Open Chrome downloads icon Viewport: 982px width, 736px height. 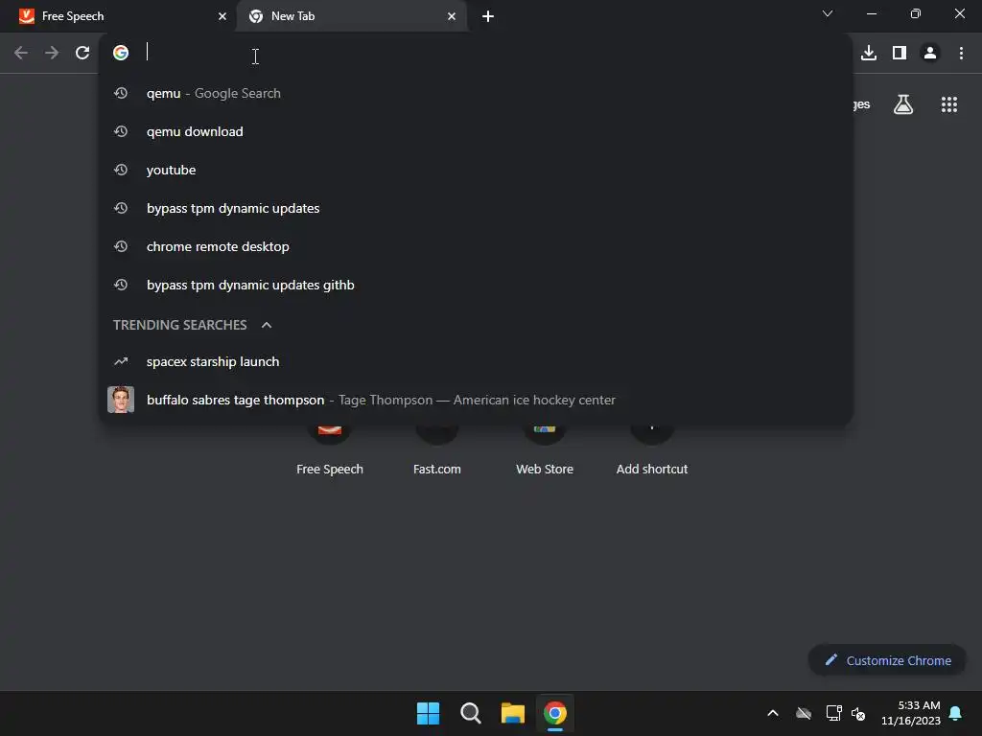tap(868, 53)
